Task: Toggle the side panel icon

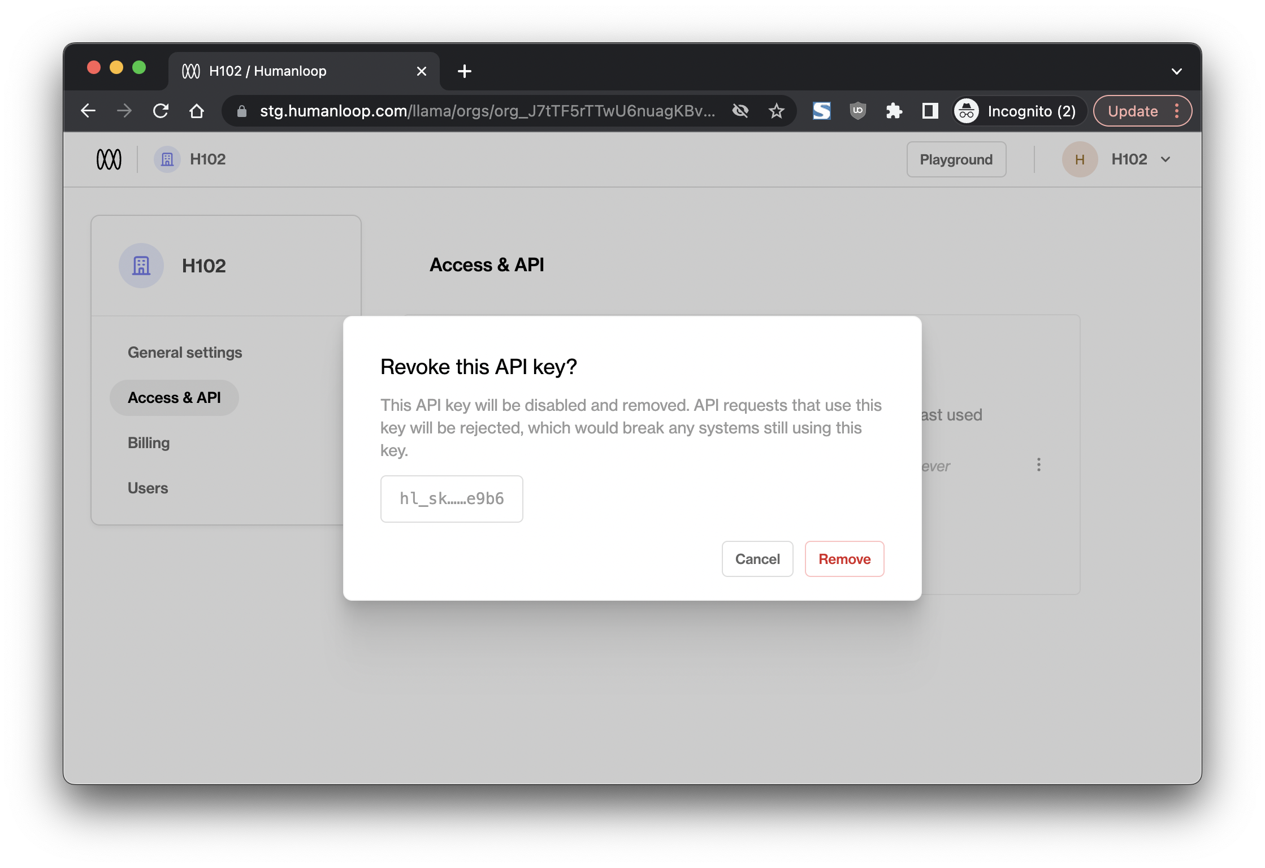Action: [930, 111]
